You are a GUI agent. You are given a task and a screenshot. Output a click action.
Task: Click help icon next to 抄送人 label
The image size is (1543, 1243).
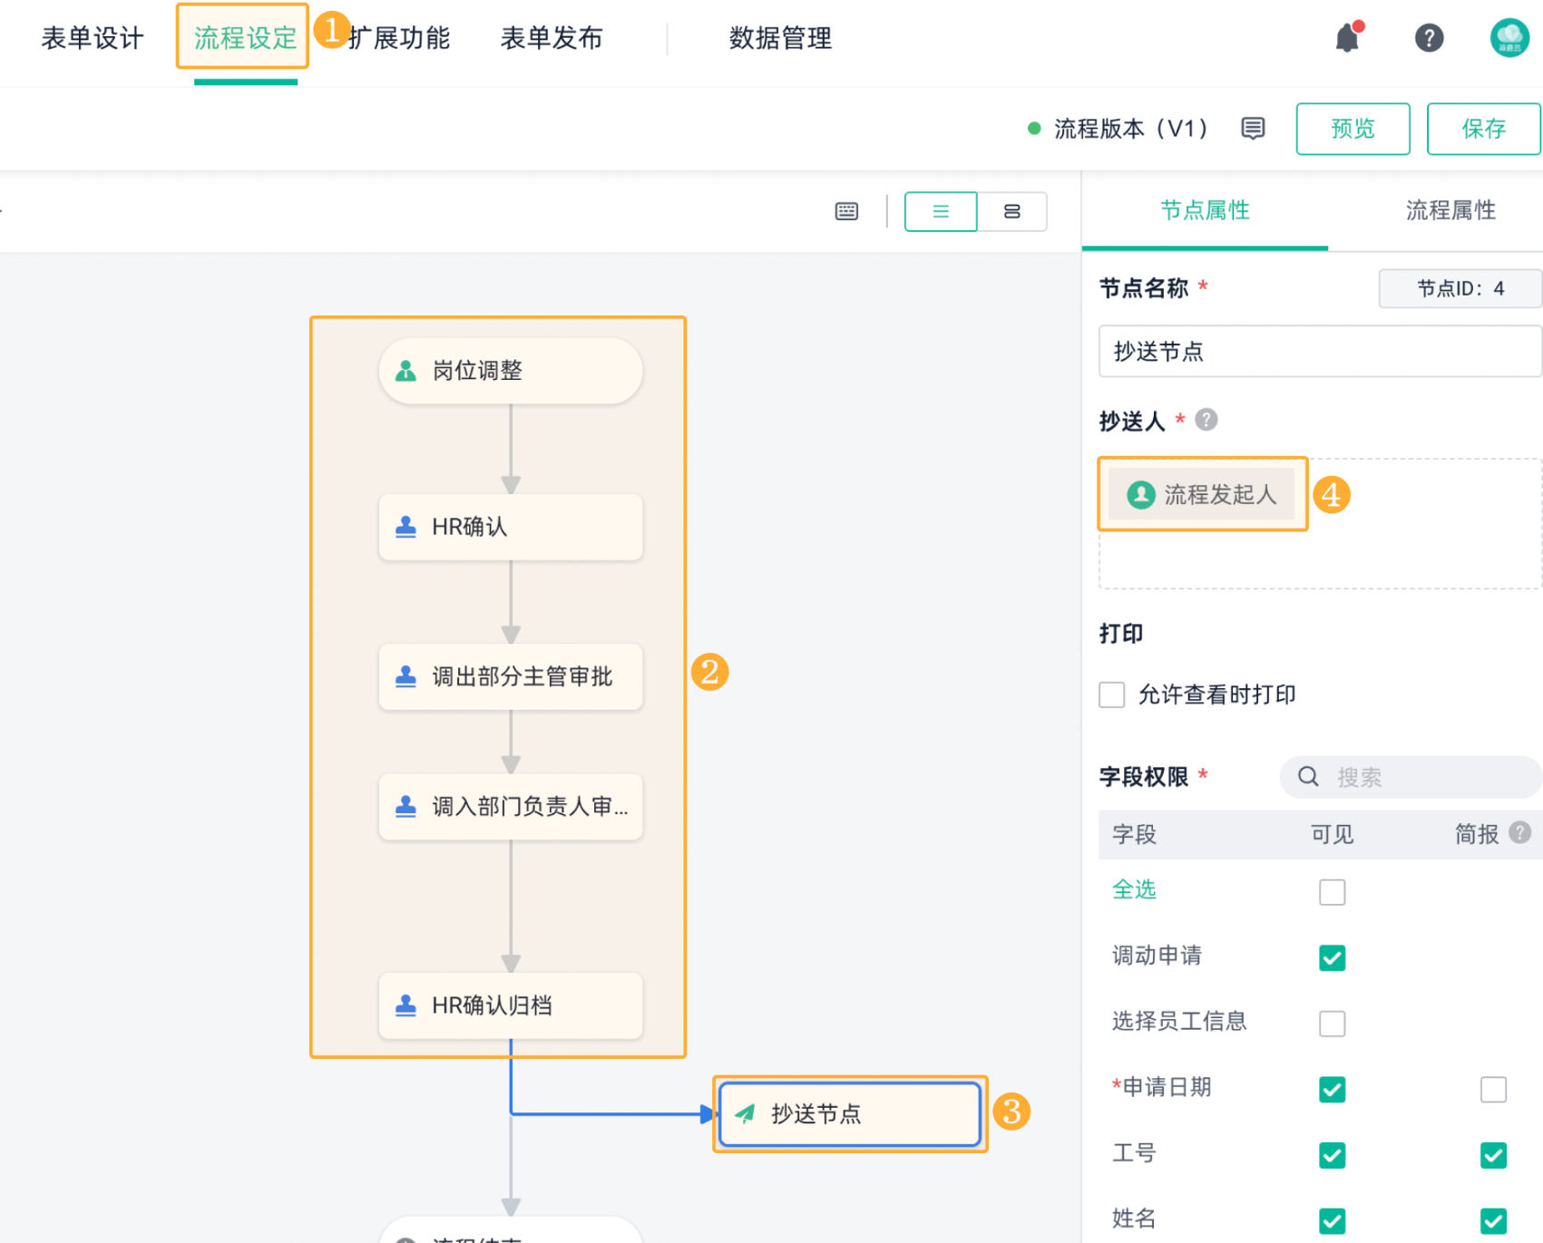1206,420
